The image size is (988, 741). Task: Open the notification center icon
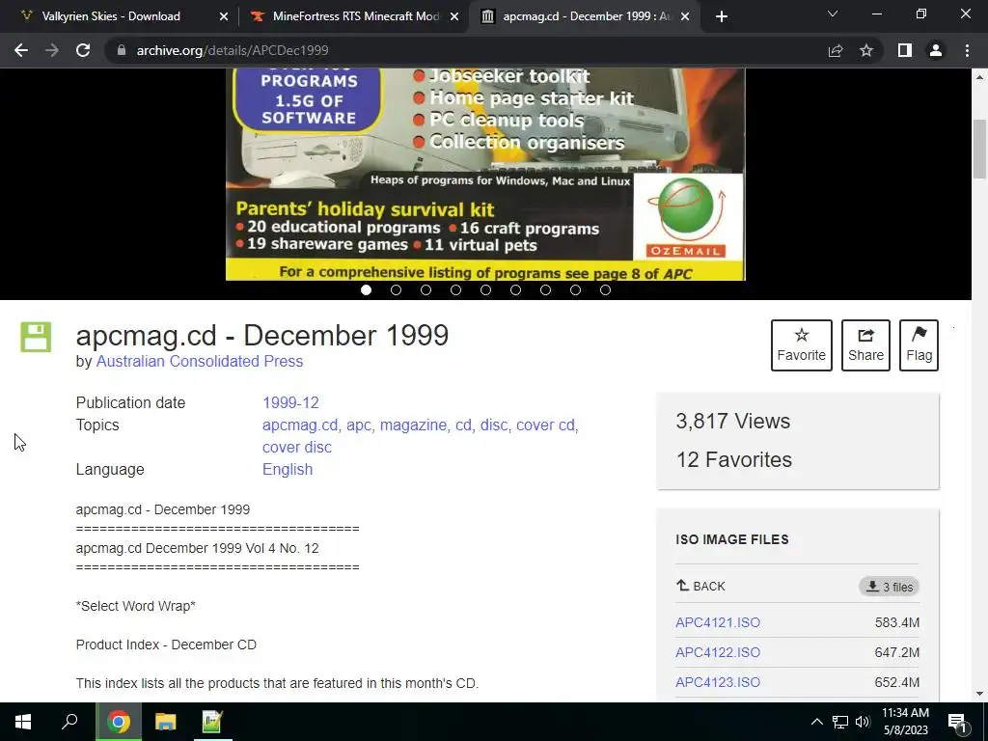point(958,722)
